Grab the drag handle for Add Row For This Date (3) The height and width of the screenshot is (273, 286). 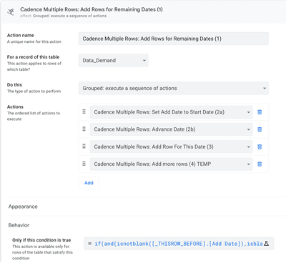(x=84, y=147)
